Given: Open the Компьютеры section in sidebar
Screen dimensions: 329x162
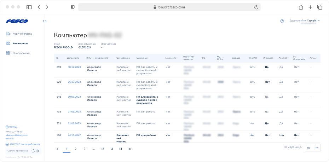Looking at the screenshot, I should point(20,44).
